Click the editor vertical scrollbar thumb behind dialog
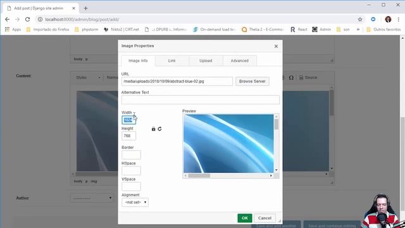Viewport: 405px width, 228px height. (332, 103)
